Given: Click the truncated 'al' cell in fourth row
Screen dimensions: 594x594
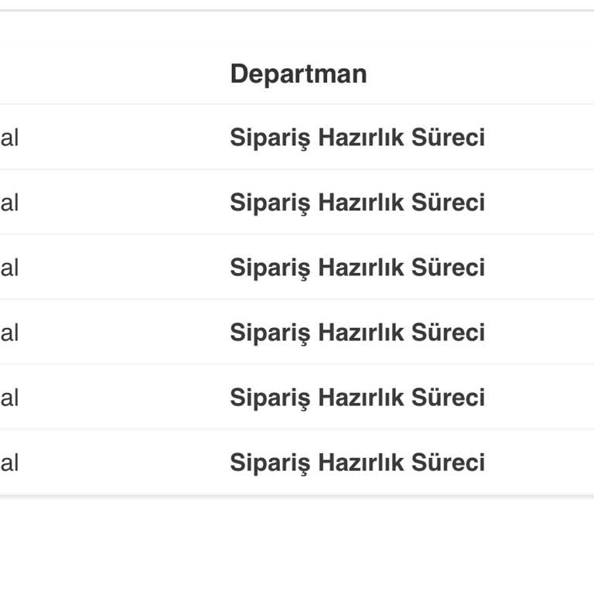Looking at the screenshot, I should click(x=9, y=333).
